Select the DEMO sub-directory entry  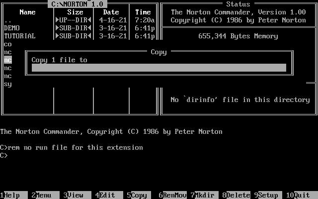pyautogui.click(x=79, y=28)
